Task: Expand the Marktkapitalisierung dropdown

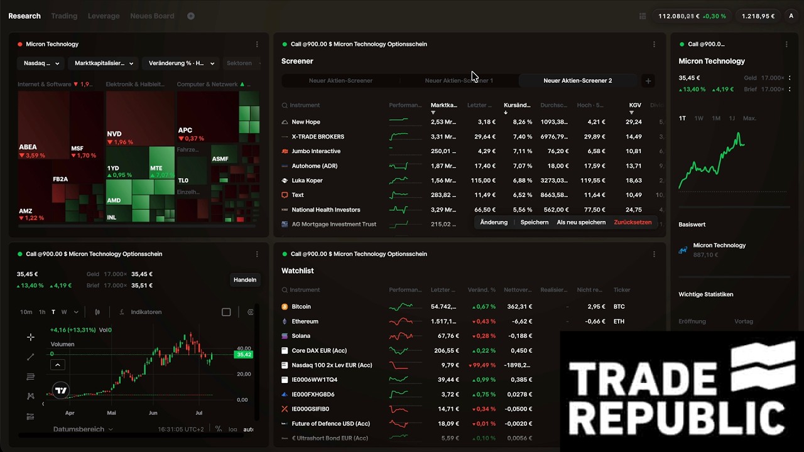Action: coord(104,63)
